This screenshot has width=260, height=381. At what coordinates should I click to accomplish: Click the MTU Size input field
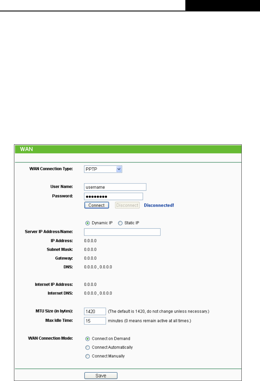click(95, 312)
